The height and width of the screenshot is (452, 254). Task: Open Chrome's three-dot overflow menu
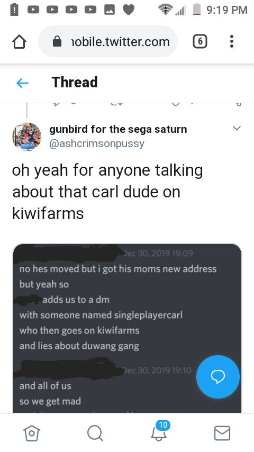[232, 41]
